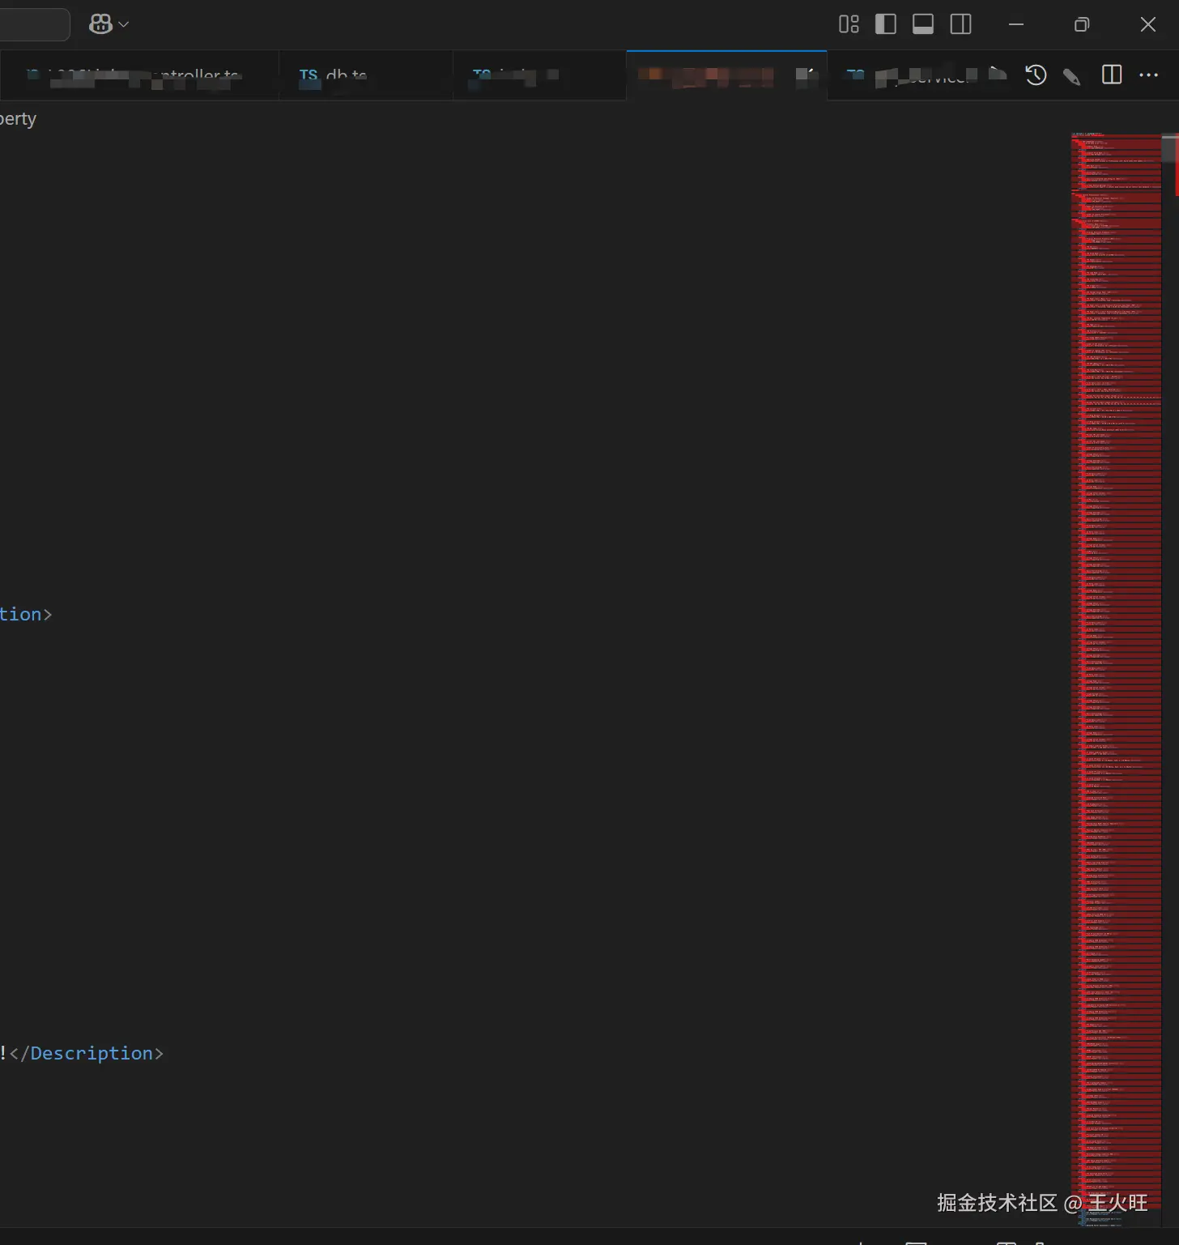The height and width of the screenshot is (1245, 1179).
Task: Restore down the editor window
Action: point(1082,24)
